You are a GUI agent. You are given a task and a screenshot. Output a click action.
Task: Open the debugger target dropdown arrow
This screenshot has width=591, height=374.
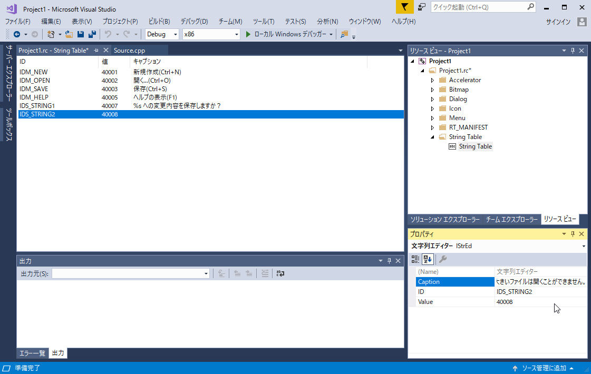click(x=331, y=34)
